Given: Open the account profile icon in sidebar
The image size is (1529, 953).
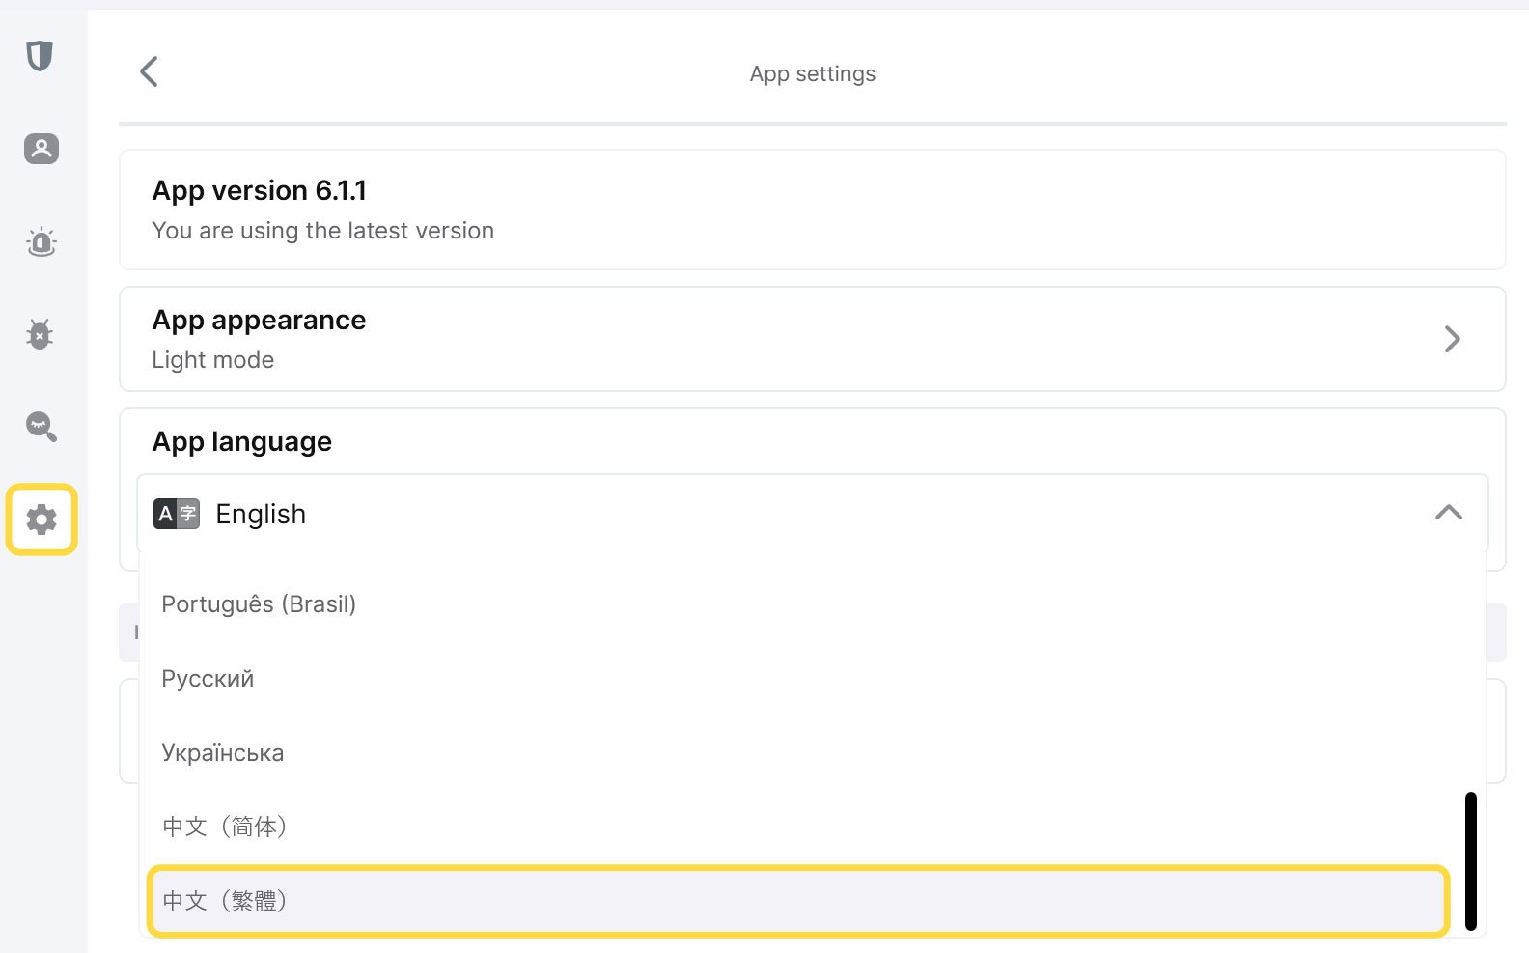Looking at the screenshot, I should pyautogui.click(x=42, y=149).
